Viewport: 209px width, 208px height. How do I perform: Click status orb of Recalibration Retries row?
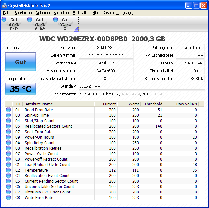[8, 148]
